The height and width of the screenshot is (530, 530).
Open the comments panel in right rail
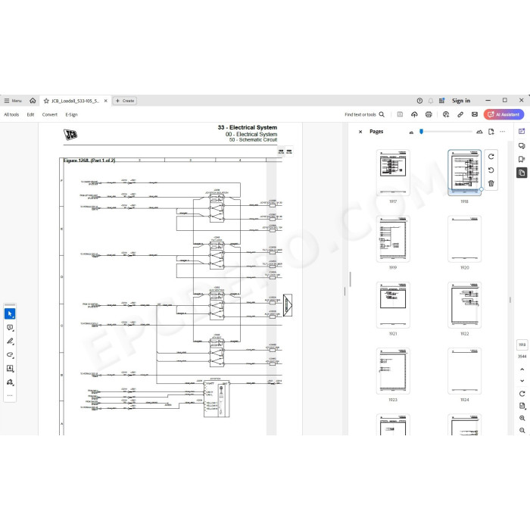[x=522, y=145]
